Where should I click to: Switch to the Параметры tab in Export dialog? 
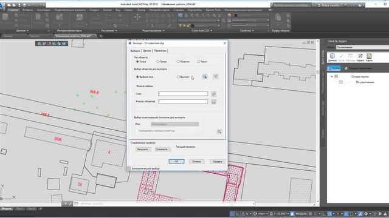(160, 51)
